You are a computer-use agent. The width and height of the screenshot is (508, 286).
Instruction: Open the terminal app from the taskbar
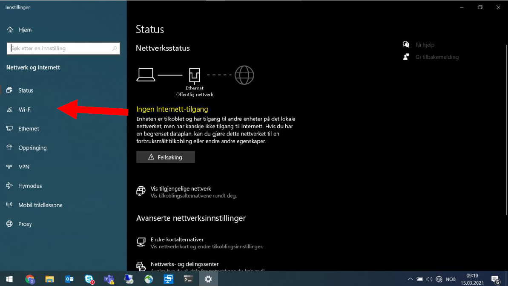pyautogui.click(x=188, y=279)
